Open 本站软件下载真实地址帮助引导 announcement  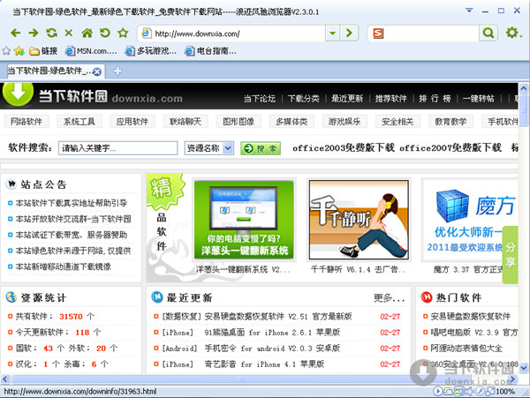(72, 203)
